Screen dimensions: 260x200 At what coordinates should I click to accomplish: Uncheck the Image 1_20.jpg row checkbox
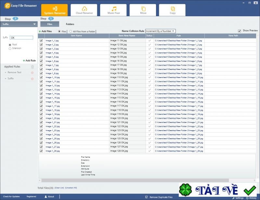(x=41, y=118)
